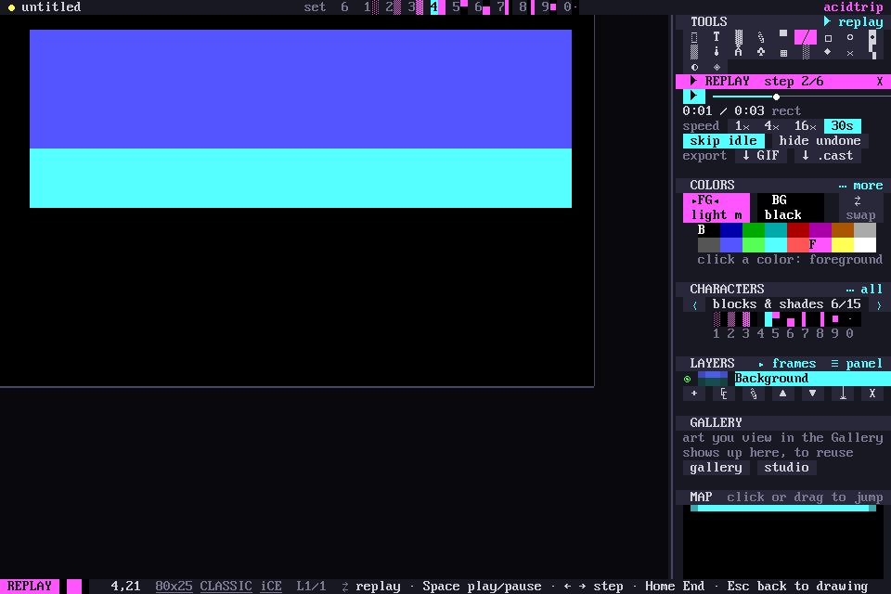
Task: Select the grid tool icon in Tools
Action: click(783, 53)
